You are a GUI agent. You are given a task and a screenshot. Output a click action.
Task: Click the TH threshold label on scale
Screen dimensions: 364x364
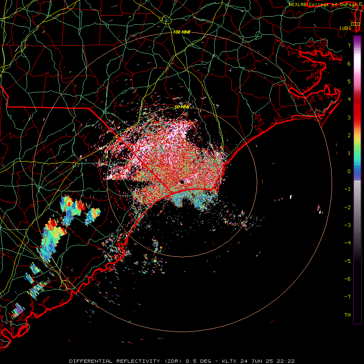(x=347, y=315)
